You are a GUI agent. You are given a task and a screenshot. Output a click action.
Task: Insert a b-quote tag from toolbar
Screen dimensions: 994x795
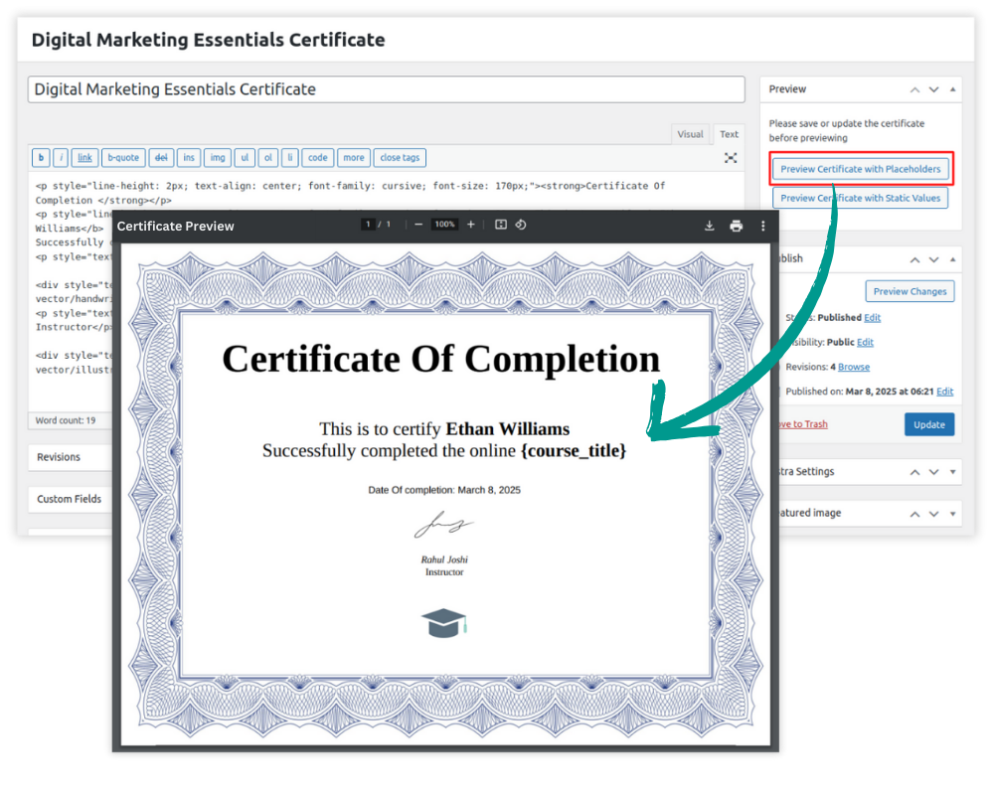click(123, 157)
